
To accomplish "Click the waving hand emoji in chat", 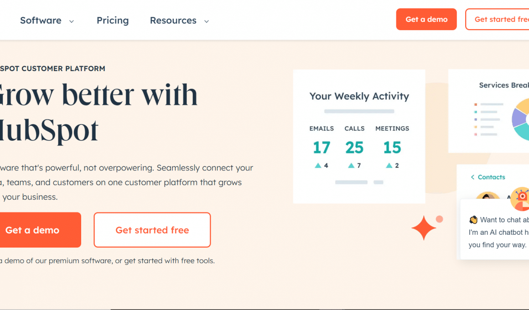I will [473, 220].
